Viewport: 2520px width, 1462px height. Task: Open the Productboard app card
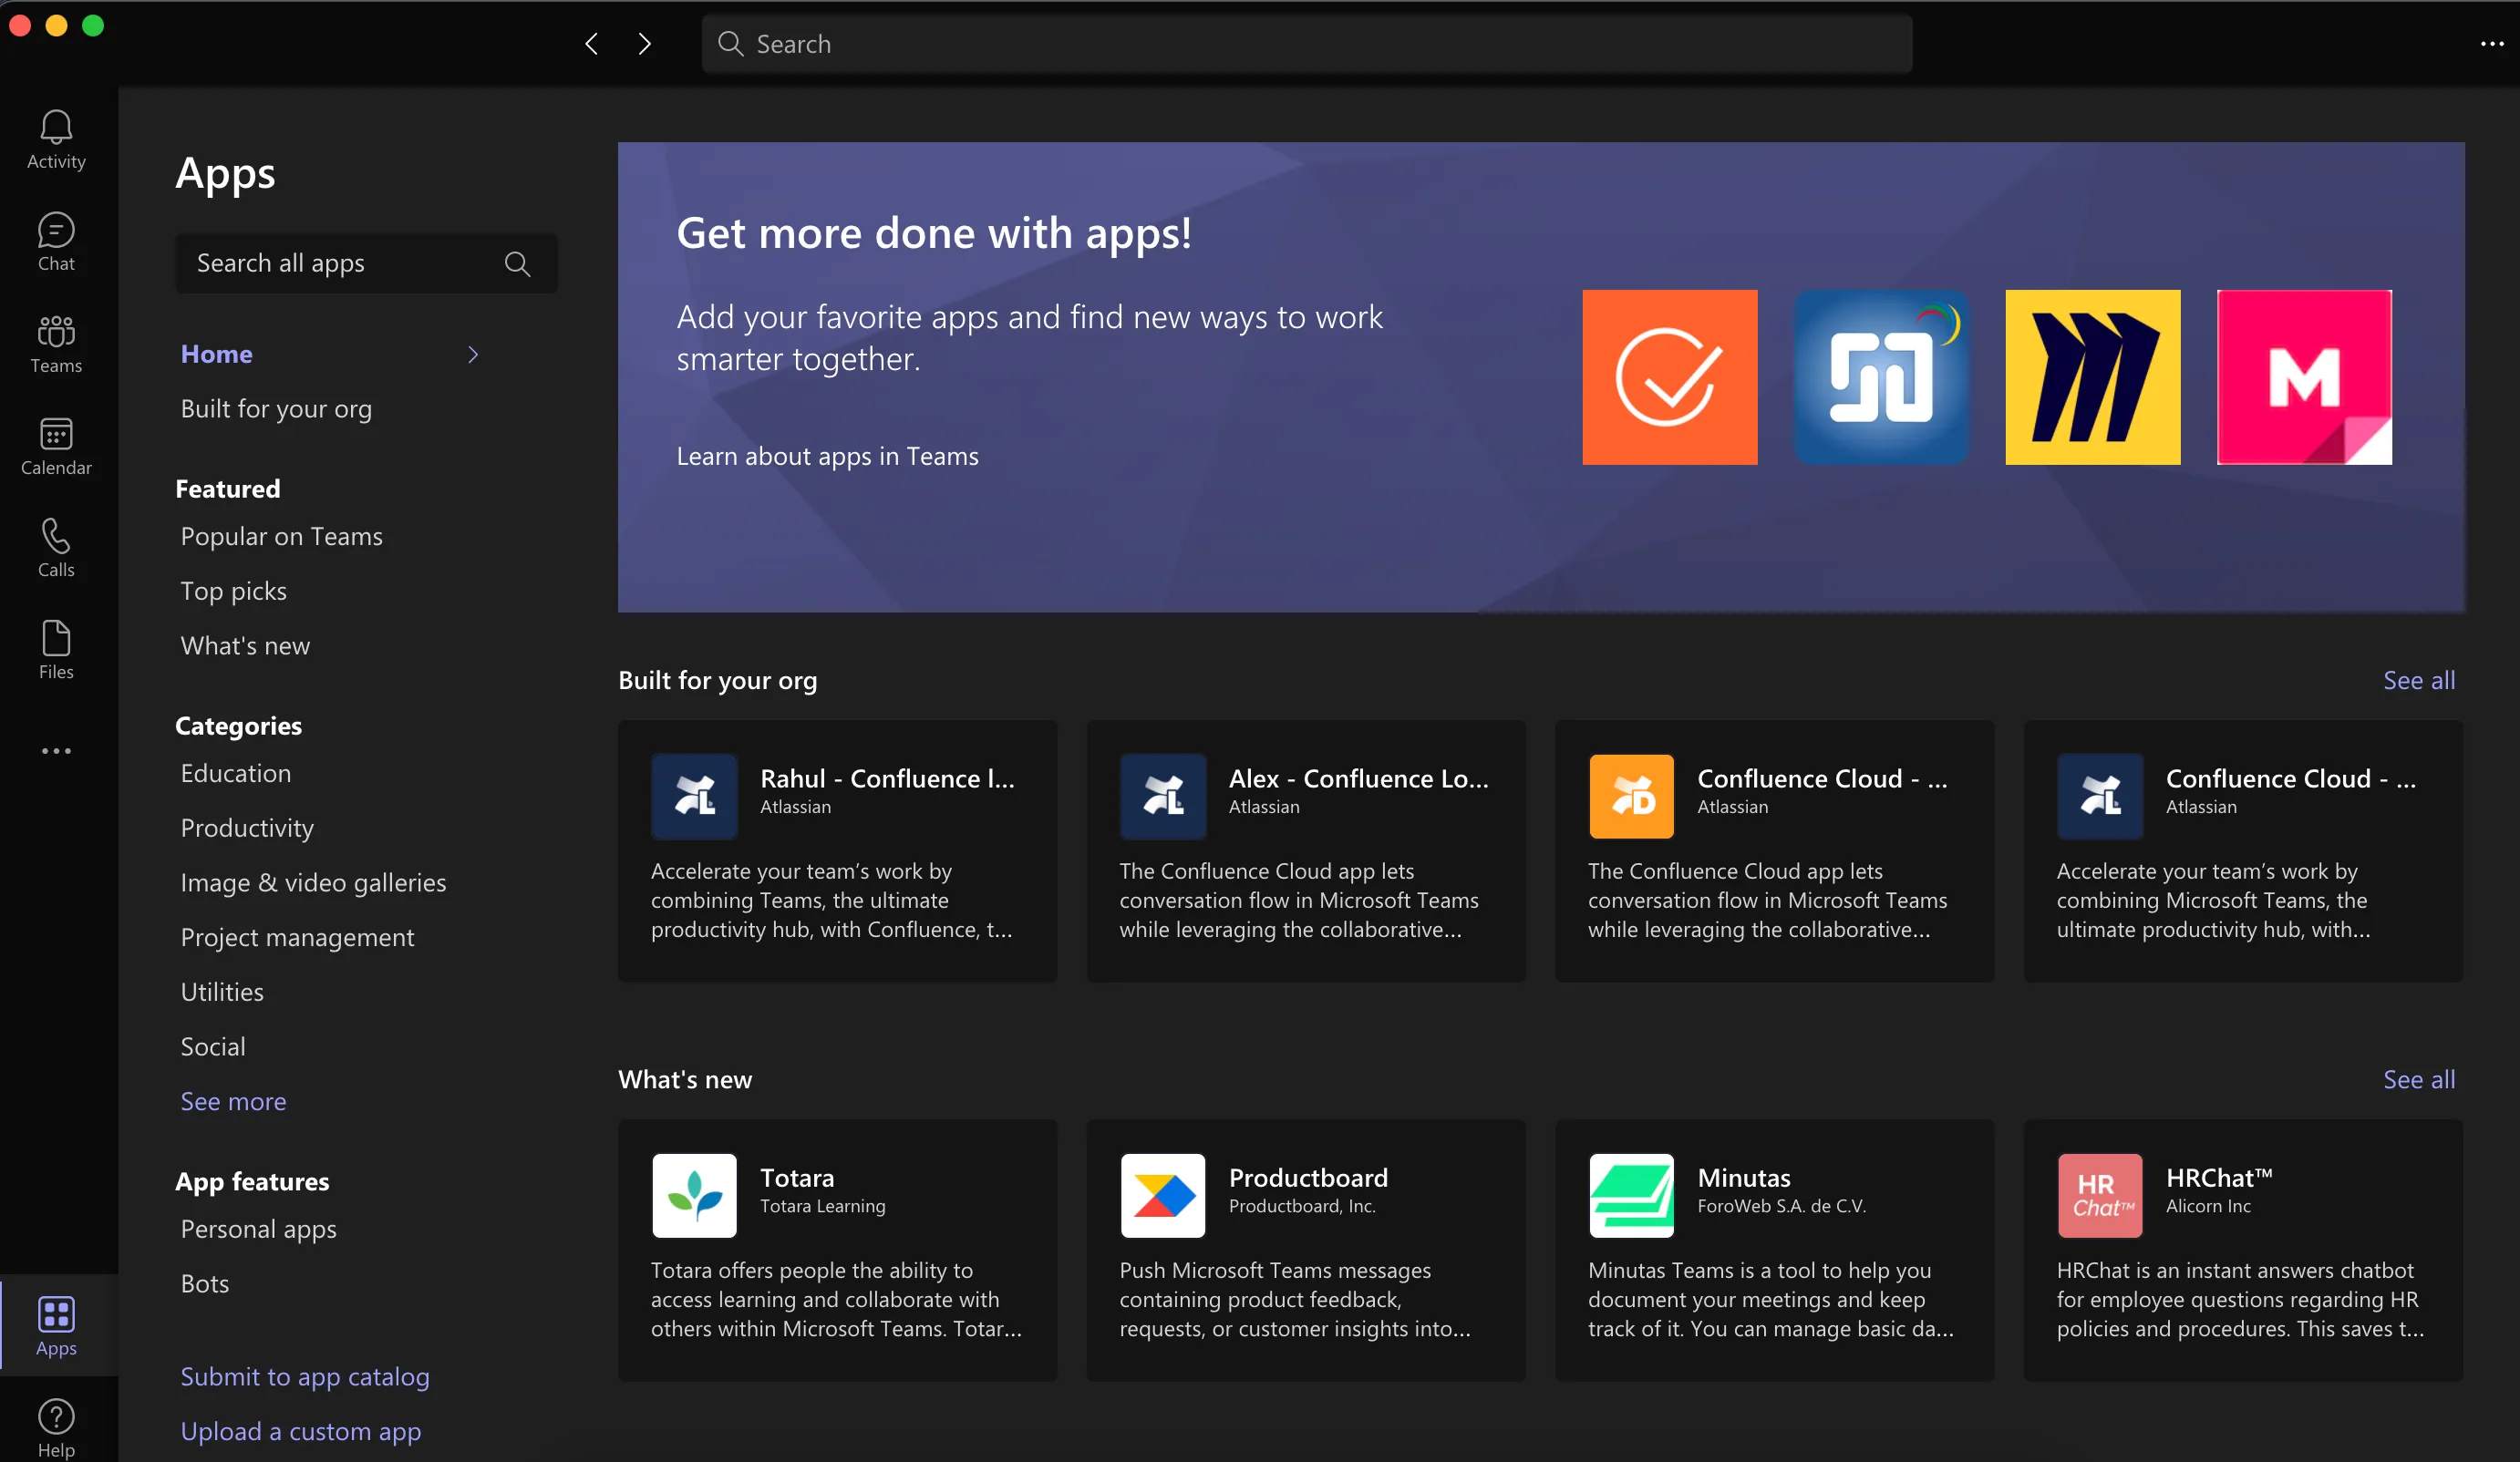click(1306, 1250)
